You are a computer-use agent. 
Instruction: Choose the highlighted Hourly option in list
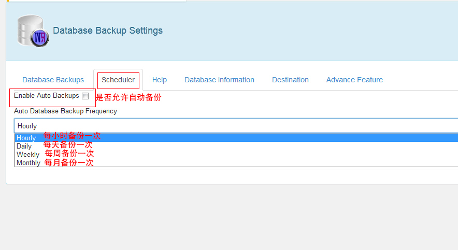pyautogui.click(x=26, y=138)
